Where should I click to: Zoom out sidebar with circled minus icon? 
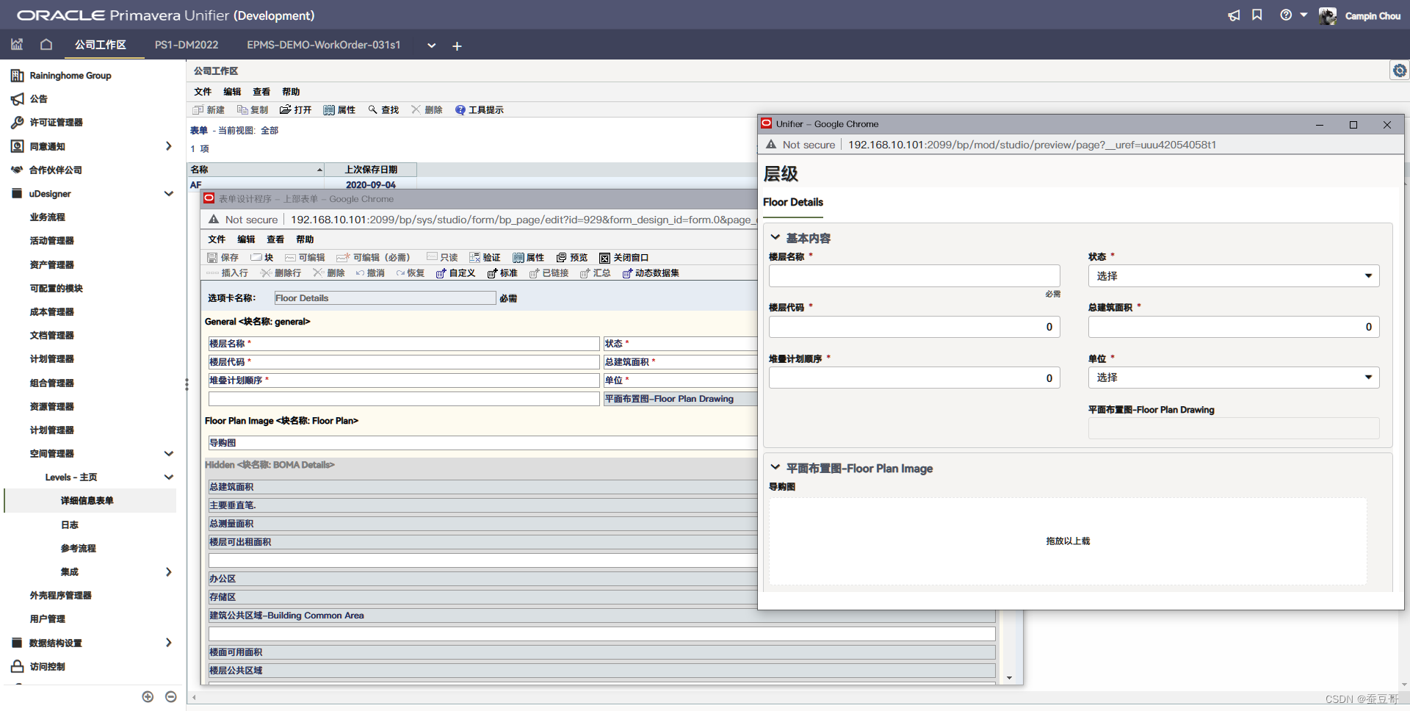171,696
